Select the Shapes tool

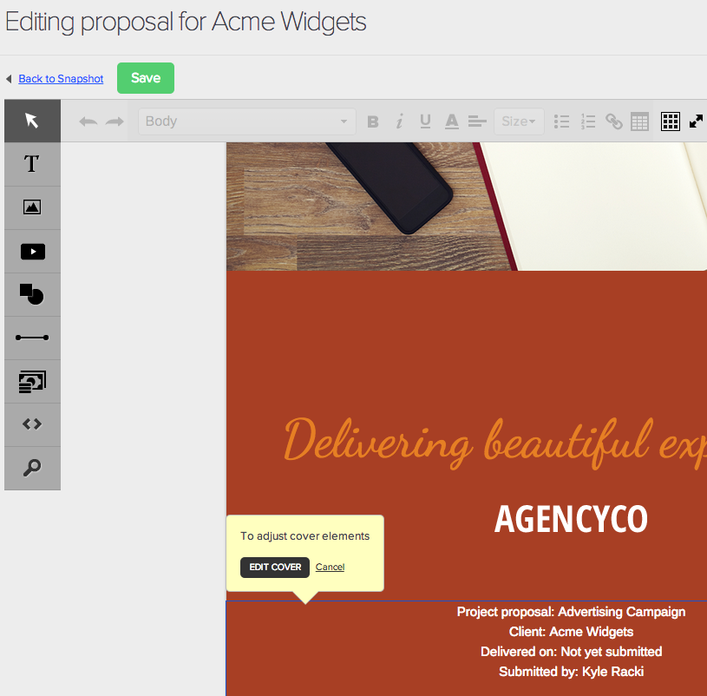pyautogui.click(x=32, y=294)
